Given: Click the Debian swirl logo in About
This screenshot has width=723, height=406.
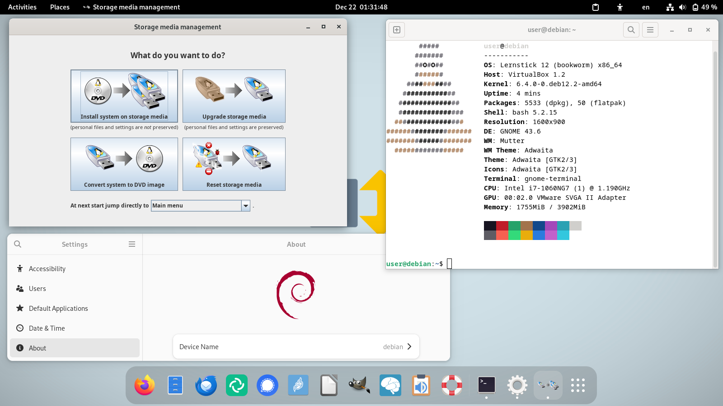Looking at the screenshot, I should pyautogui.click(x=296, y=295).
